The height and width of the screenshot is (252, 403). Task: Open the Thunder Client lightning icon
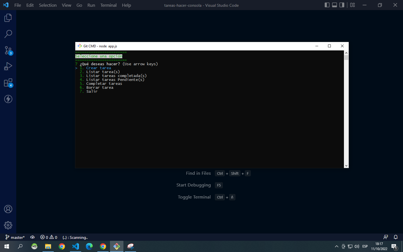8,99
